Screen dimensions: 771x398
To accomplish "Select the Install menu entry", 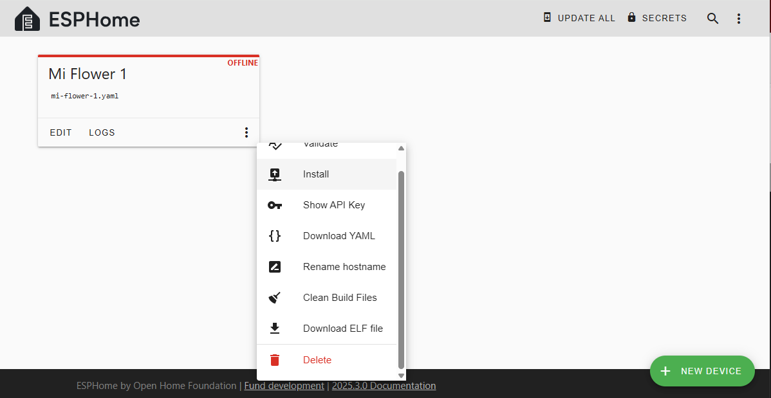I will pyautogui.click(x=326, y=174).
